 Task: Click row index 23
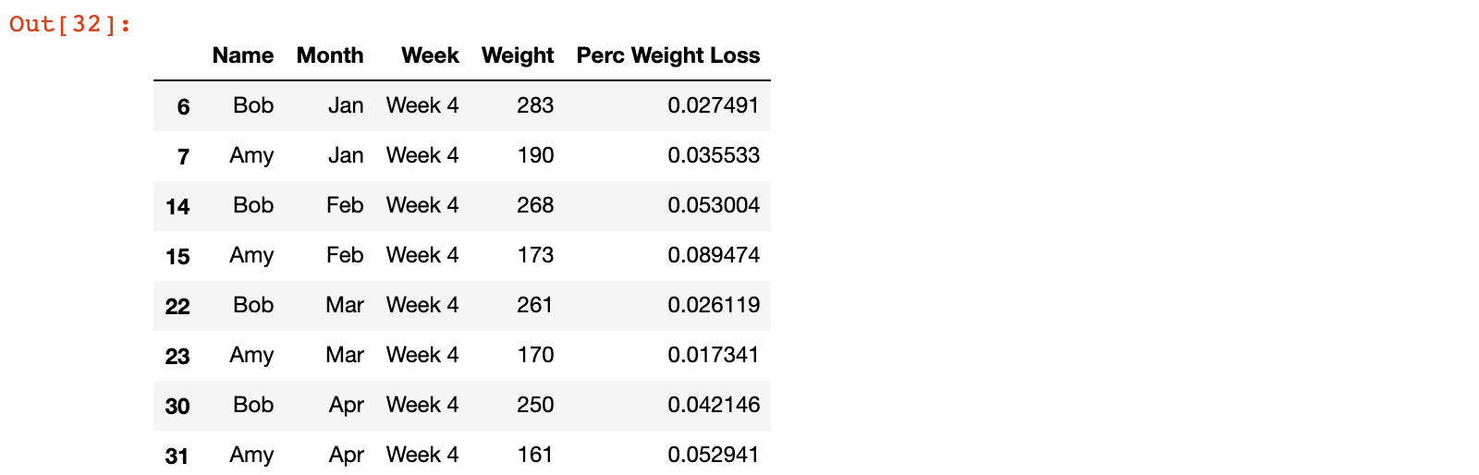pos(177,356)
